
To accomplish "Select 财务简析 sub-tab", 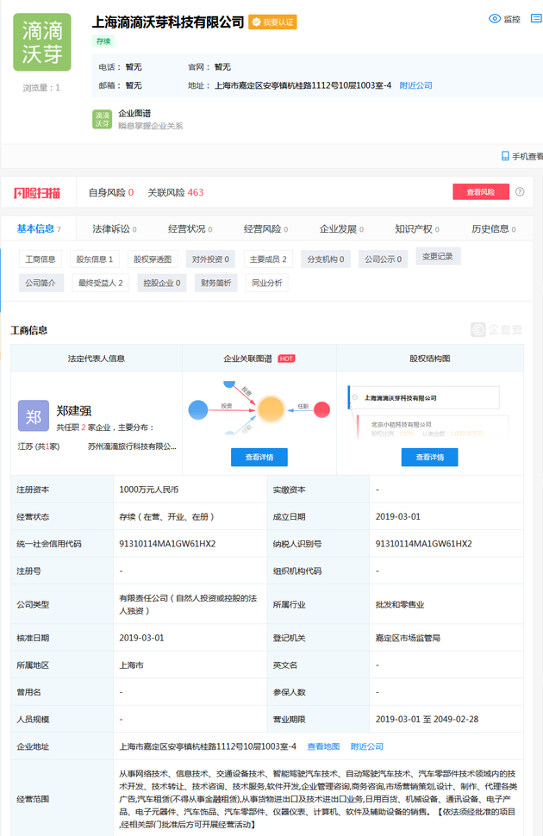I will (216, 283).
